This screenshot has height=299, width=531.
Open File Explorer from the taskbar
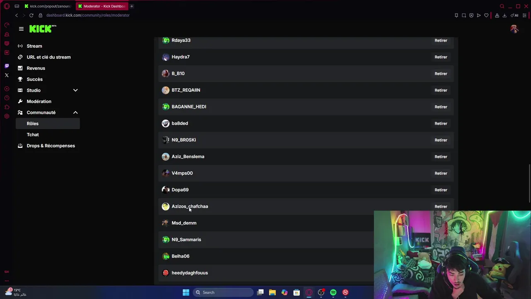(272, 292)
